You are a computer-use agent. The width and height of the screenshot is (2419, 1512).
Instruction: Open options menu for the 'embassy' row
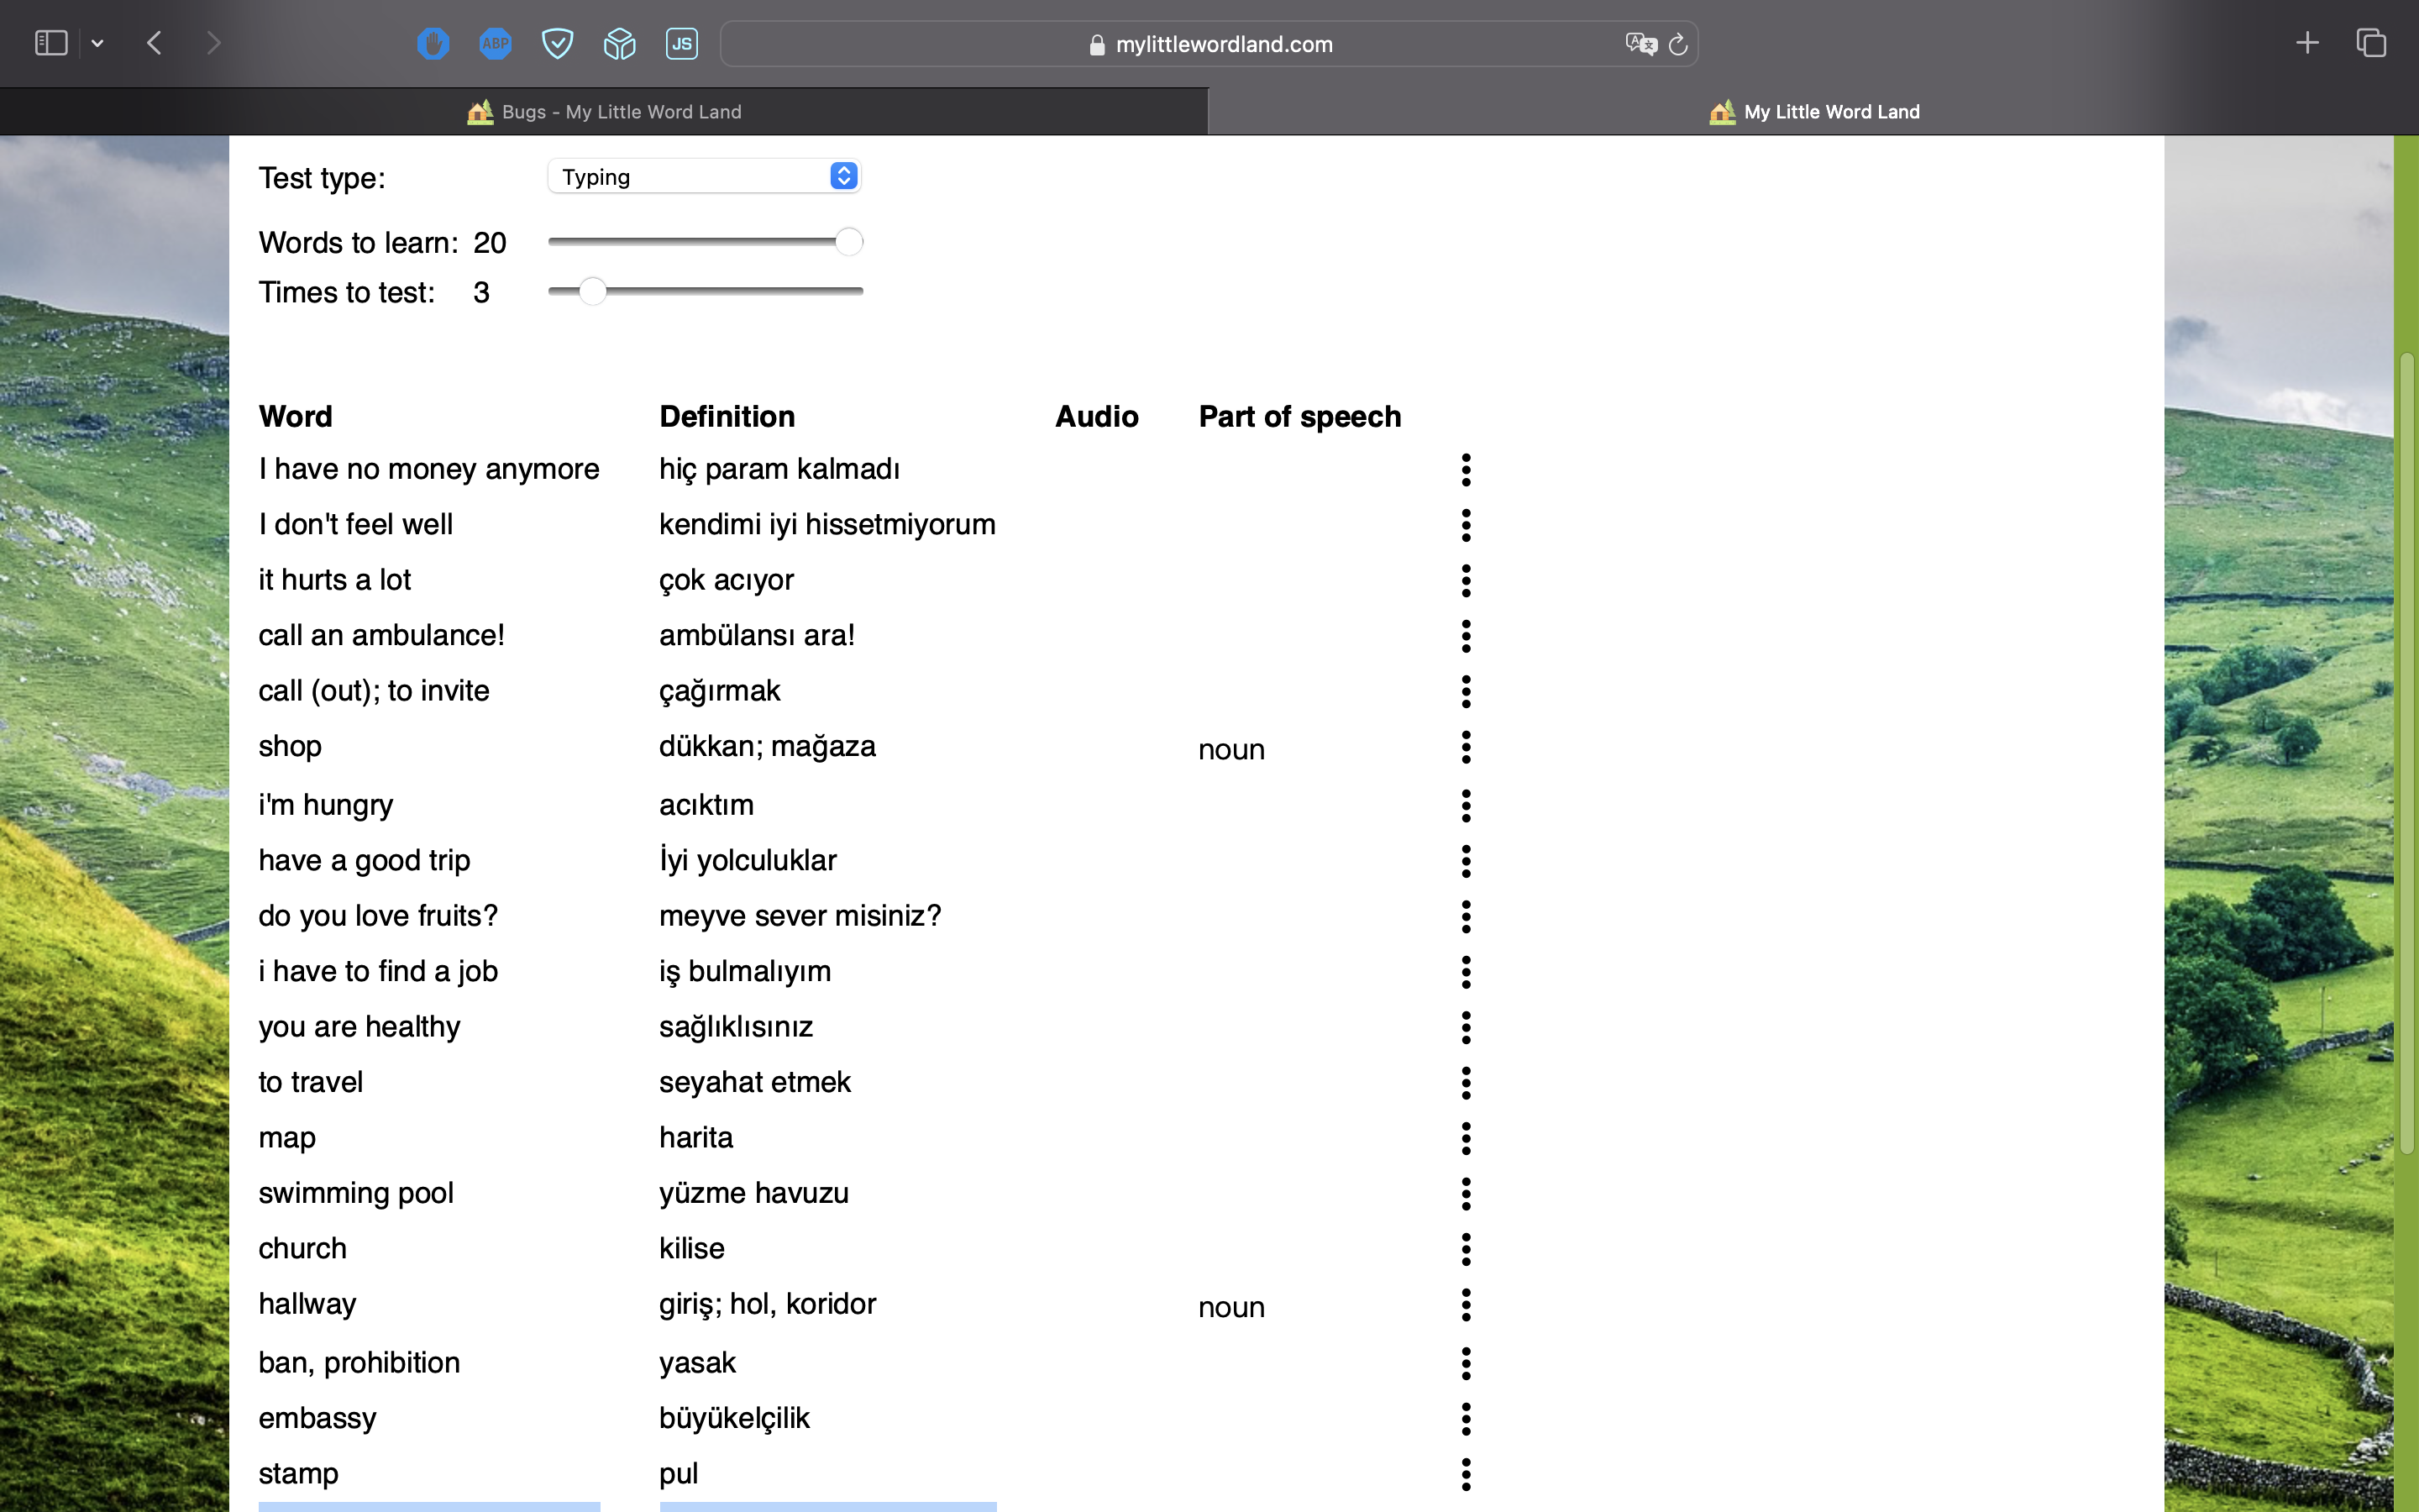1467,1419
